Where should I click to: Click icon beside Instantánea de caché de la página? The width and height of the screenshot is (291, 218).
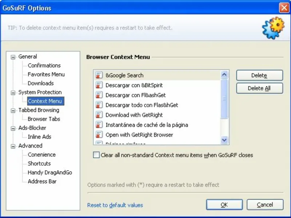click(x=99, y=125)
